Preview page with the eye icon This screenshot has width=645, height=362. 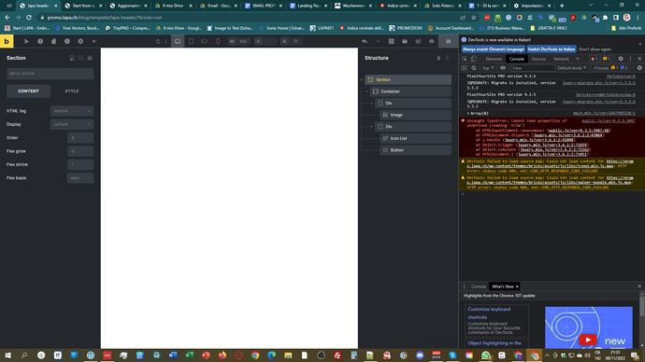[432, 41]
